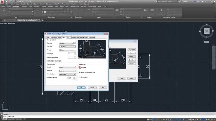Screen dimensions: 216x121
Task: Click Close in Dimension Style Manager
Action: point(122,78)
